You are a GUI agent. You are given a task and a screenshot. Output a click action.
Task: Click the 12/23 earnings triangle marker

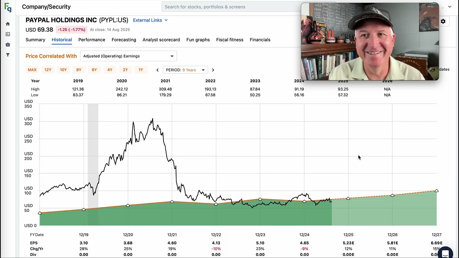click(x=260, y=199)
